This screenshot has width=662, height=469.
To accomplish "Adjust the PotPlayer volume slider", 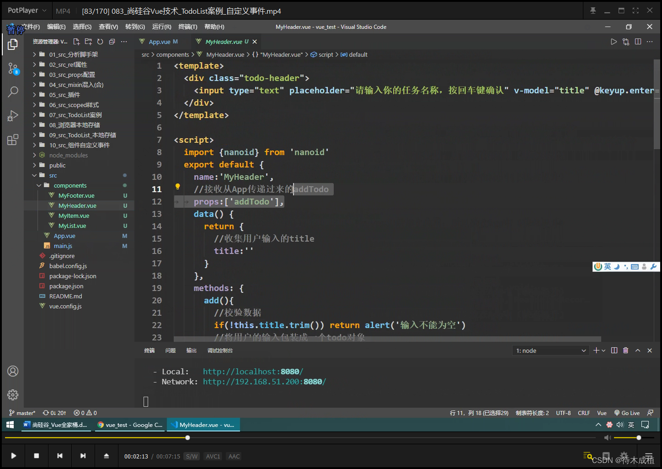I will point(634,438).
